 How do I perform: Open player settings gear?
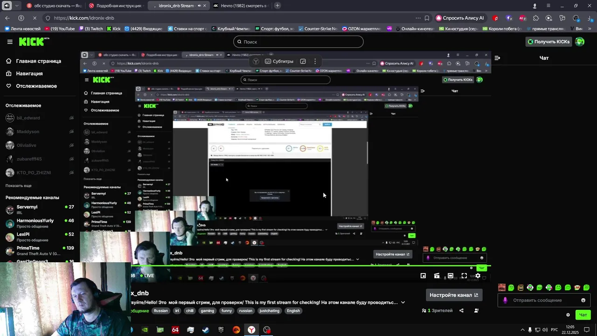478,276
